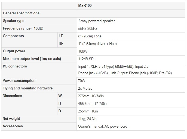Select the Dimensions row label

tap(12, 96)
